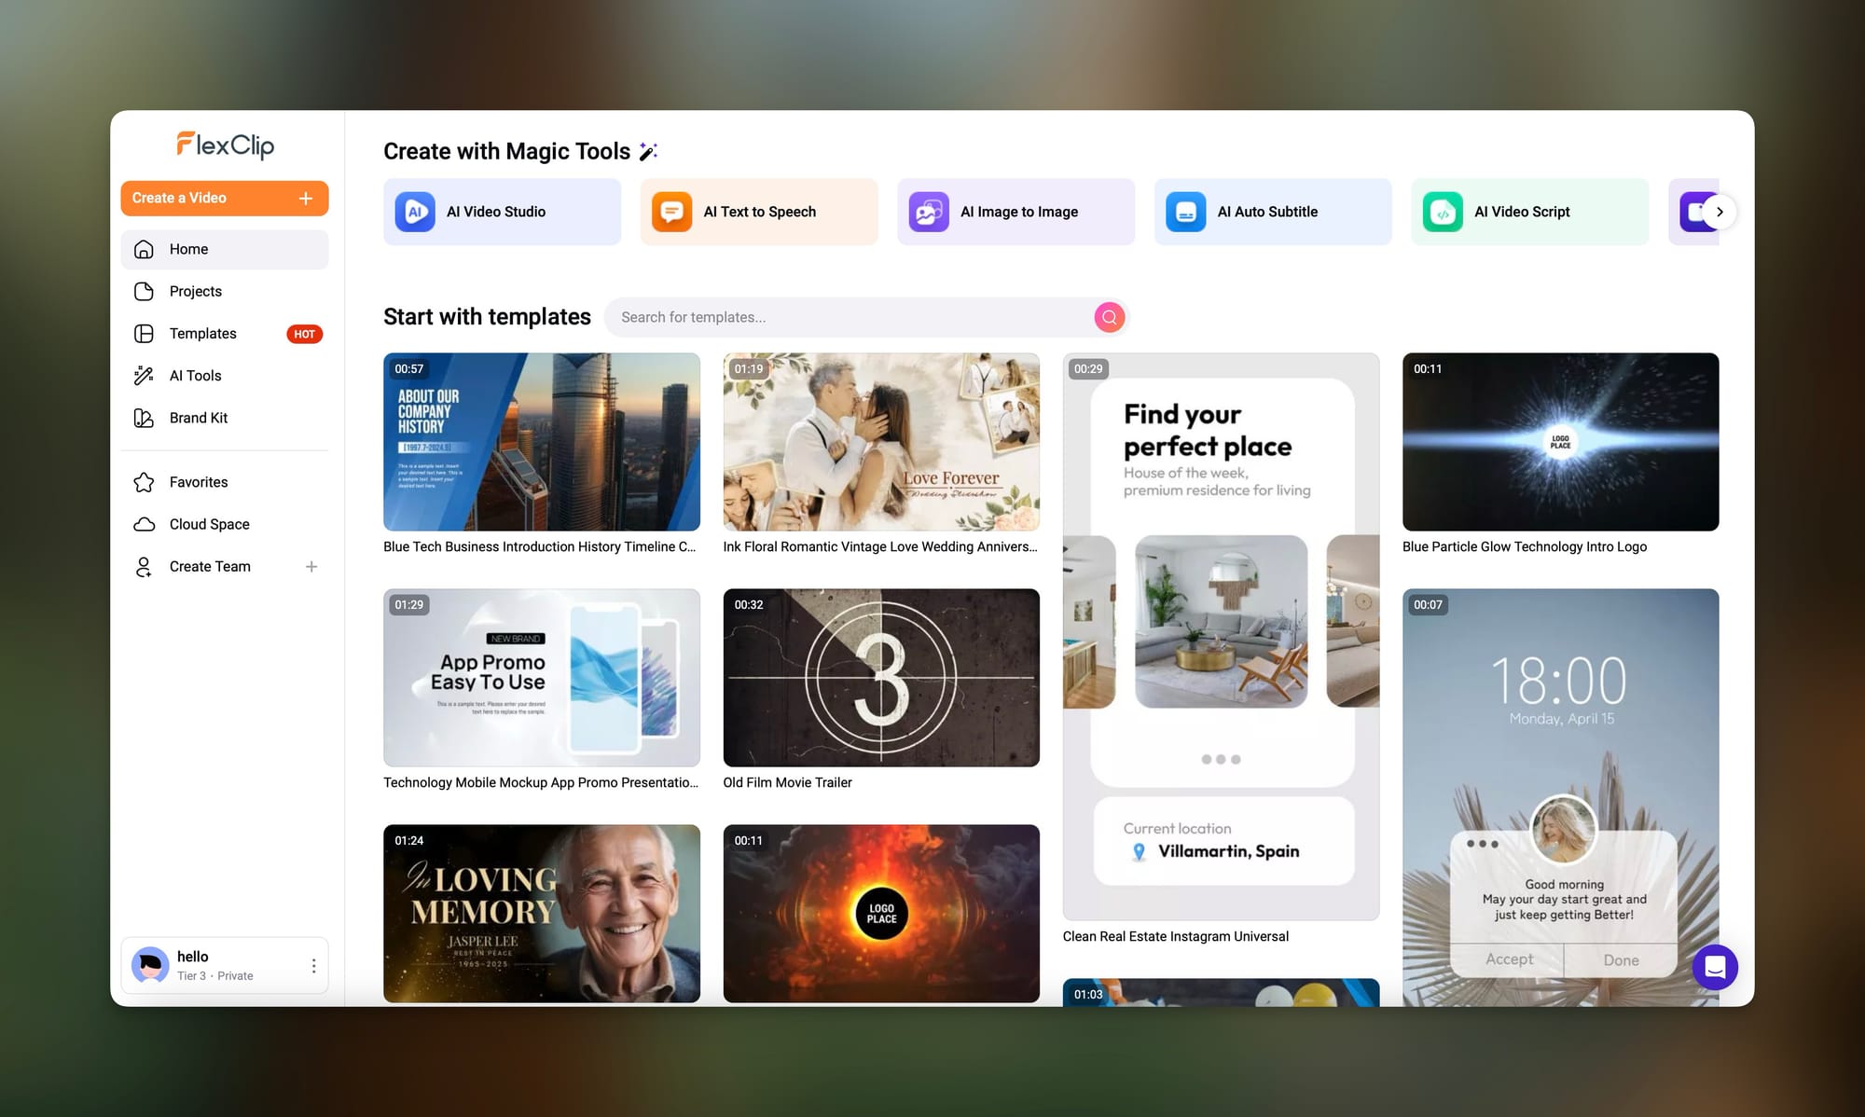Open the AI Video Script tool

1529,212
